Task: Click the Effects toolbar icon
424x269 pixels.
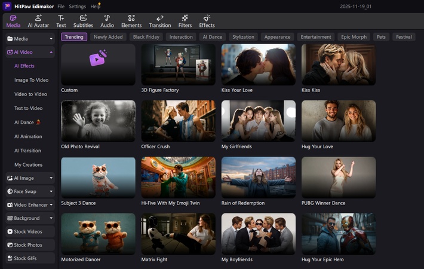Action: coord(207,18)
